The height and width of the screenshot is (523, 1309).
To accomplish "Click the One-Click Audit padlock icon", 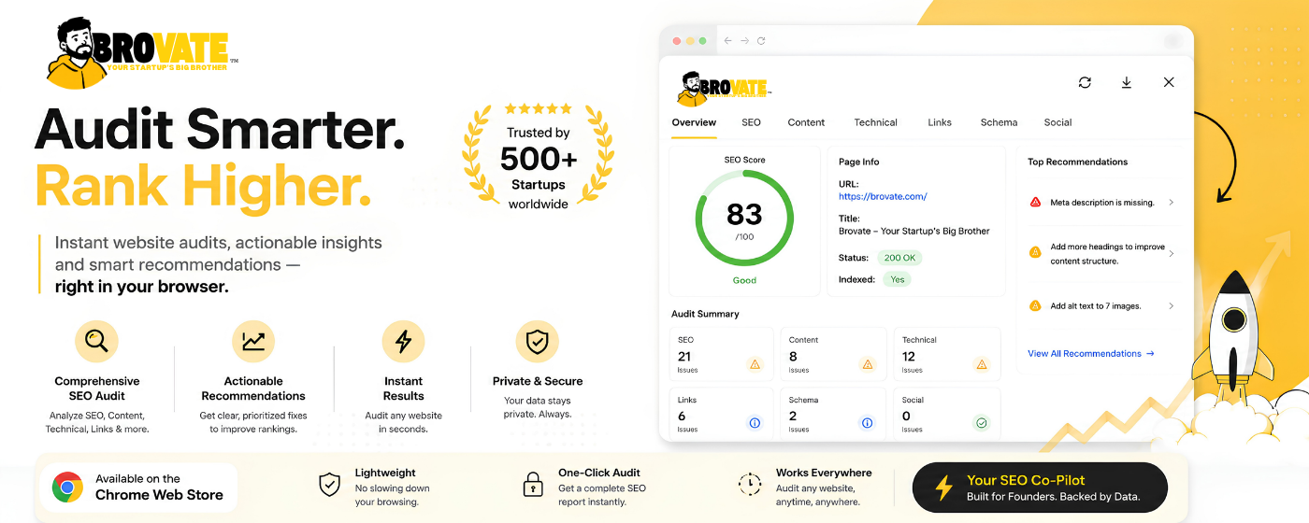I will 532,485.
